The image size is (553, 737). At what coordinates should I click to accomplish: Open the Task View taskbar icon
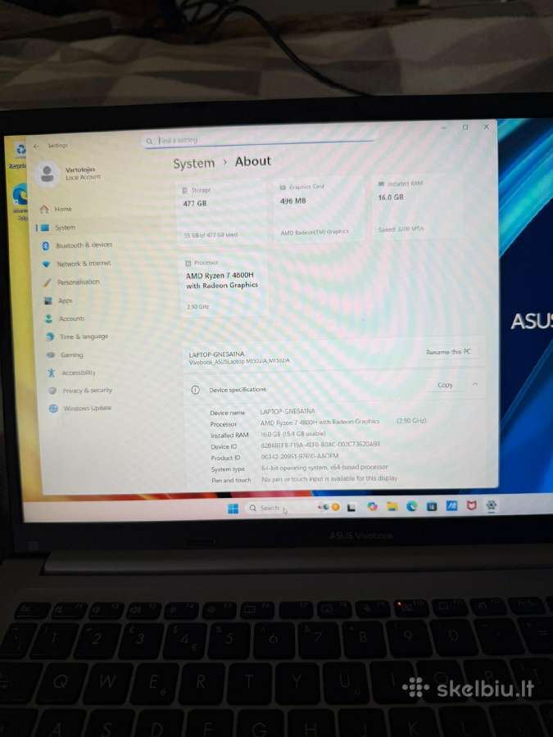tap(351, 508)
